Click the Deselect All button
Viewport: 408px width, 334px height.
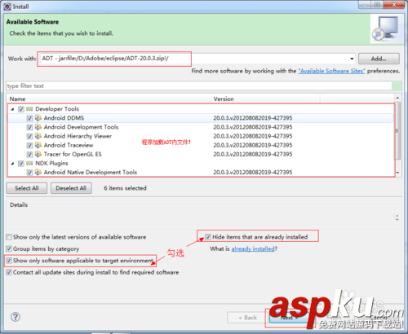pos(71,188)
